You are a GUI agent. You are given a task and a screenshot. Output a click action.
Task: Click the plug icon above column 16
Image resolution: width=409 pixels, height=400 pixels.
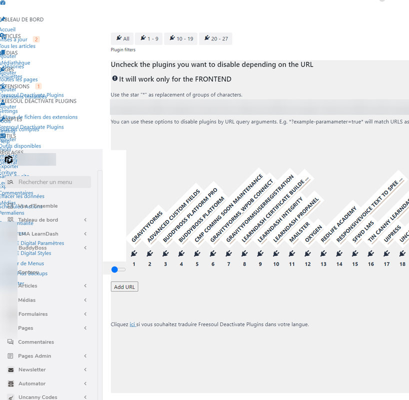coord(371,253)
